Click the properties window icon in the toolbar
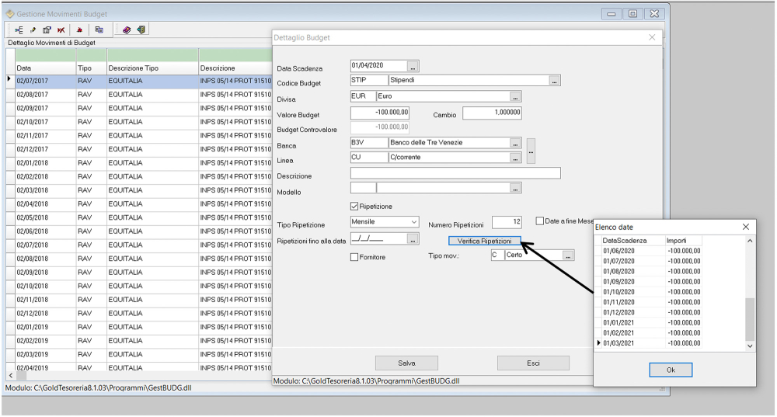 (47, 30)
